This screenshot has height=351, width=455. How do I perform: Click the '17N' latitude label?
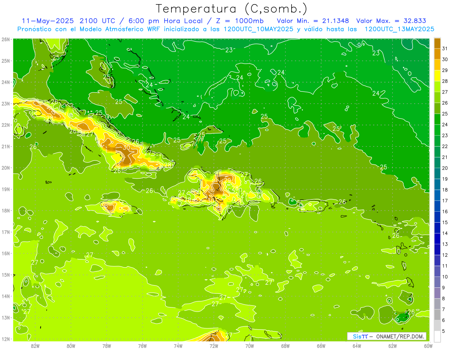[x=5, y=232]
